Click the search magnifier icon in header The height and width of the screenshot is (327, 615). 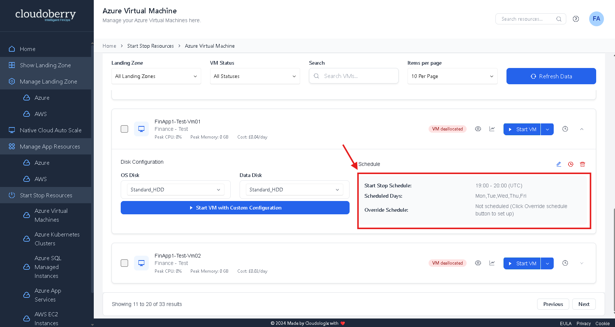(x=559, y=19)
